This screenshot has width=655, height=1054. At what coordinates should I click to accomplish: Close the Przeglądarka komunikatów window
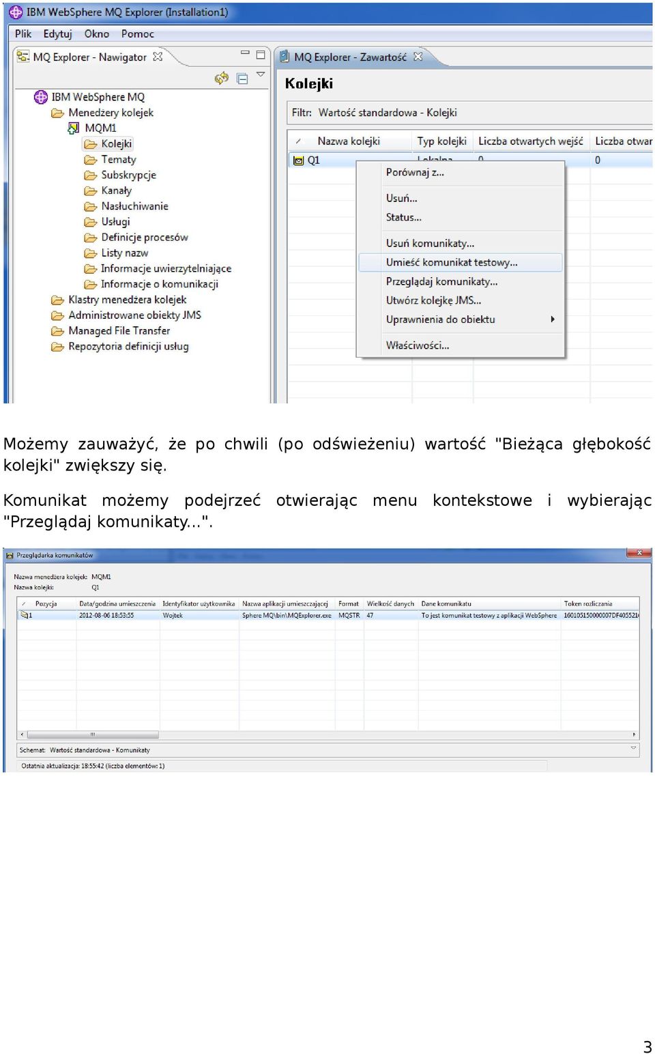[639, 553]
